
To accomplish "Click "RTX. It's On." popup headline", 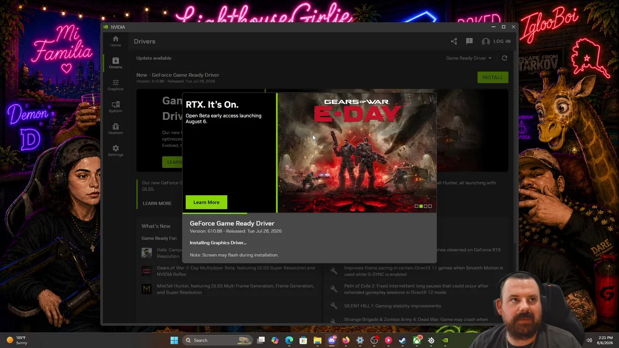I will (212, 104).
